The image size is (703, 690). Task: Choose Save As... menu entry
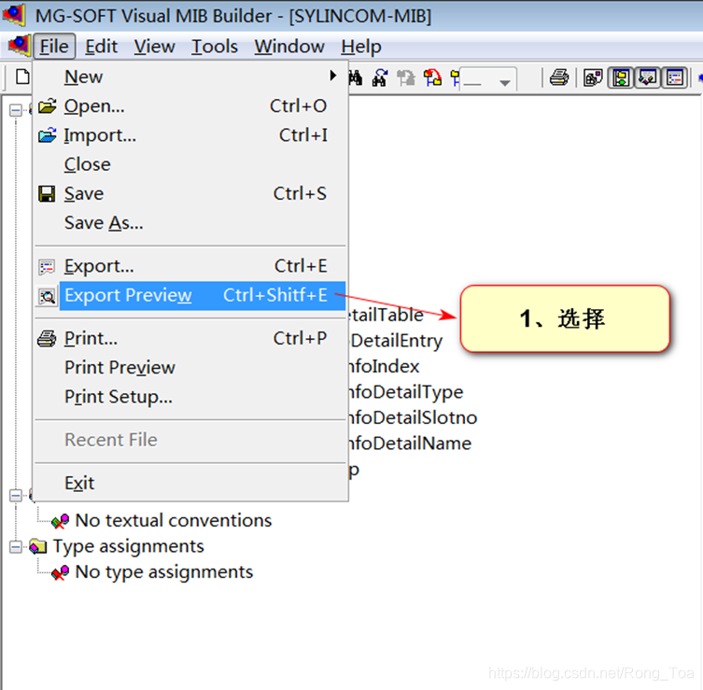click(191, 223)
